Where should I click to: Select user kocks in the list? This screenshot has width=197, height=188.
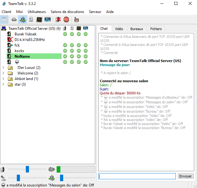coord(19,51)
